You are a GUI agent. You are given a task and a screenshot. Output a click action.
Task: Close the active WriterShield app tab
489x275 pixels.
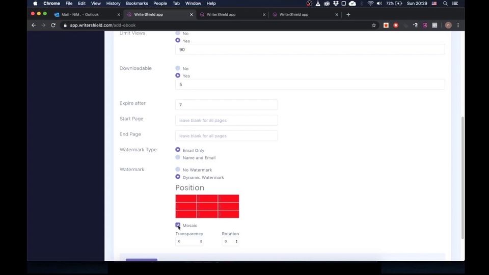point(191,14)
